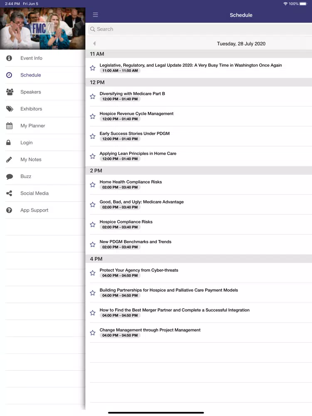Star Good, Bad, and Ugly: Medicare Advantage

tap(93, 205)
